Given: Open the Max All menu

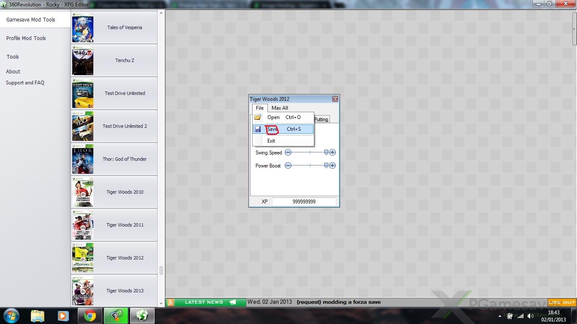Looking at the screenshot, I should [x=280, y=108].
